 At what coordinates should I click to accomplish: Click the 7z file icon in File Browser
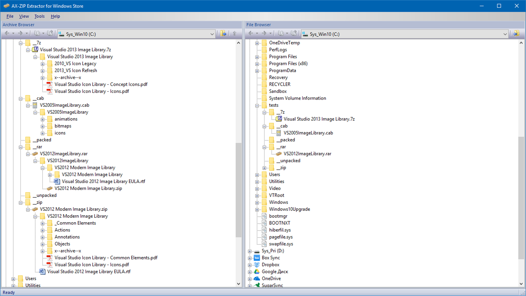click(279, 119)
